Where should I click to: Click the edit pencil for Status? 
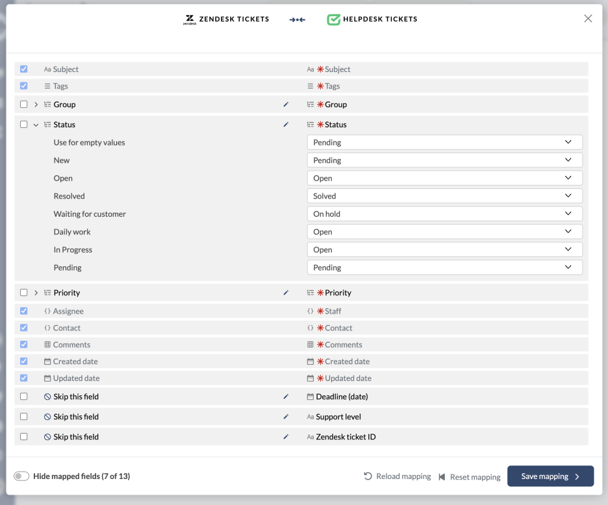[x=286, y=125]
